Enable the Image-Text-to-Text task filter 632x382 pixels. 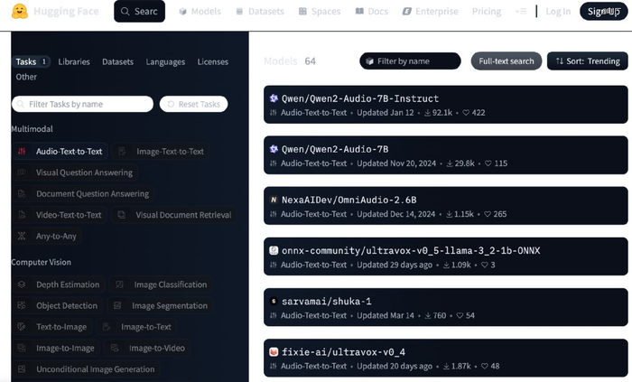click(x=161, y=152)
